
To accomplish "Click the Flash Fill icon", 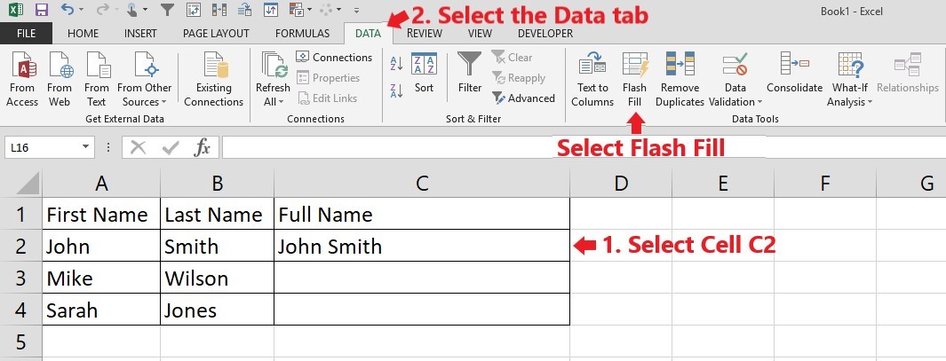I will tap(635, 65).
